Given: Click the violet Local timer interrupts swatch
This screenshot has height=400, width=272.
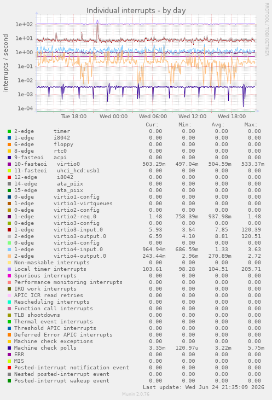Looking at the screenshot, I should point(9,269).
